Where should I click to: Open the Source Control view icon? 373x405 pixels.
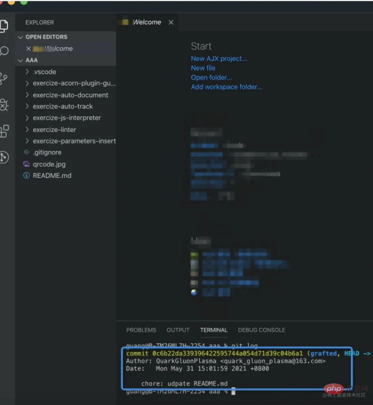[3, 78]
